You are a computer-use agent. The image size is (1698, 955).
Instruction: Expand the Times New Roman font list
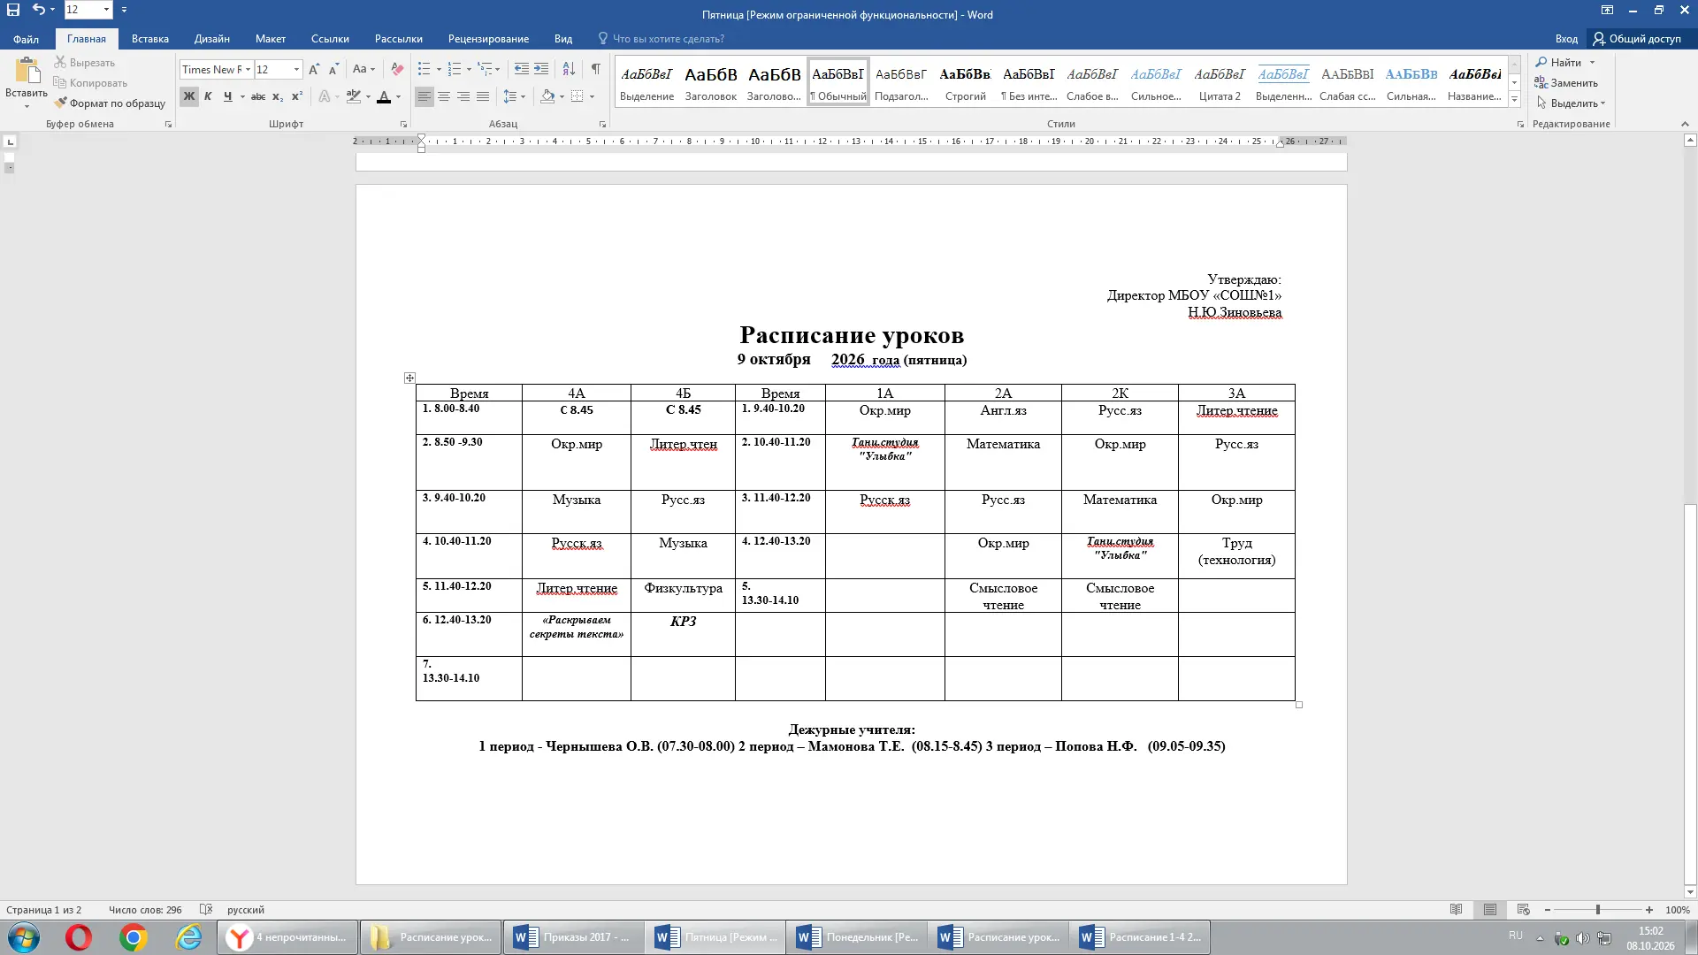coord(249,69)
